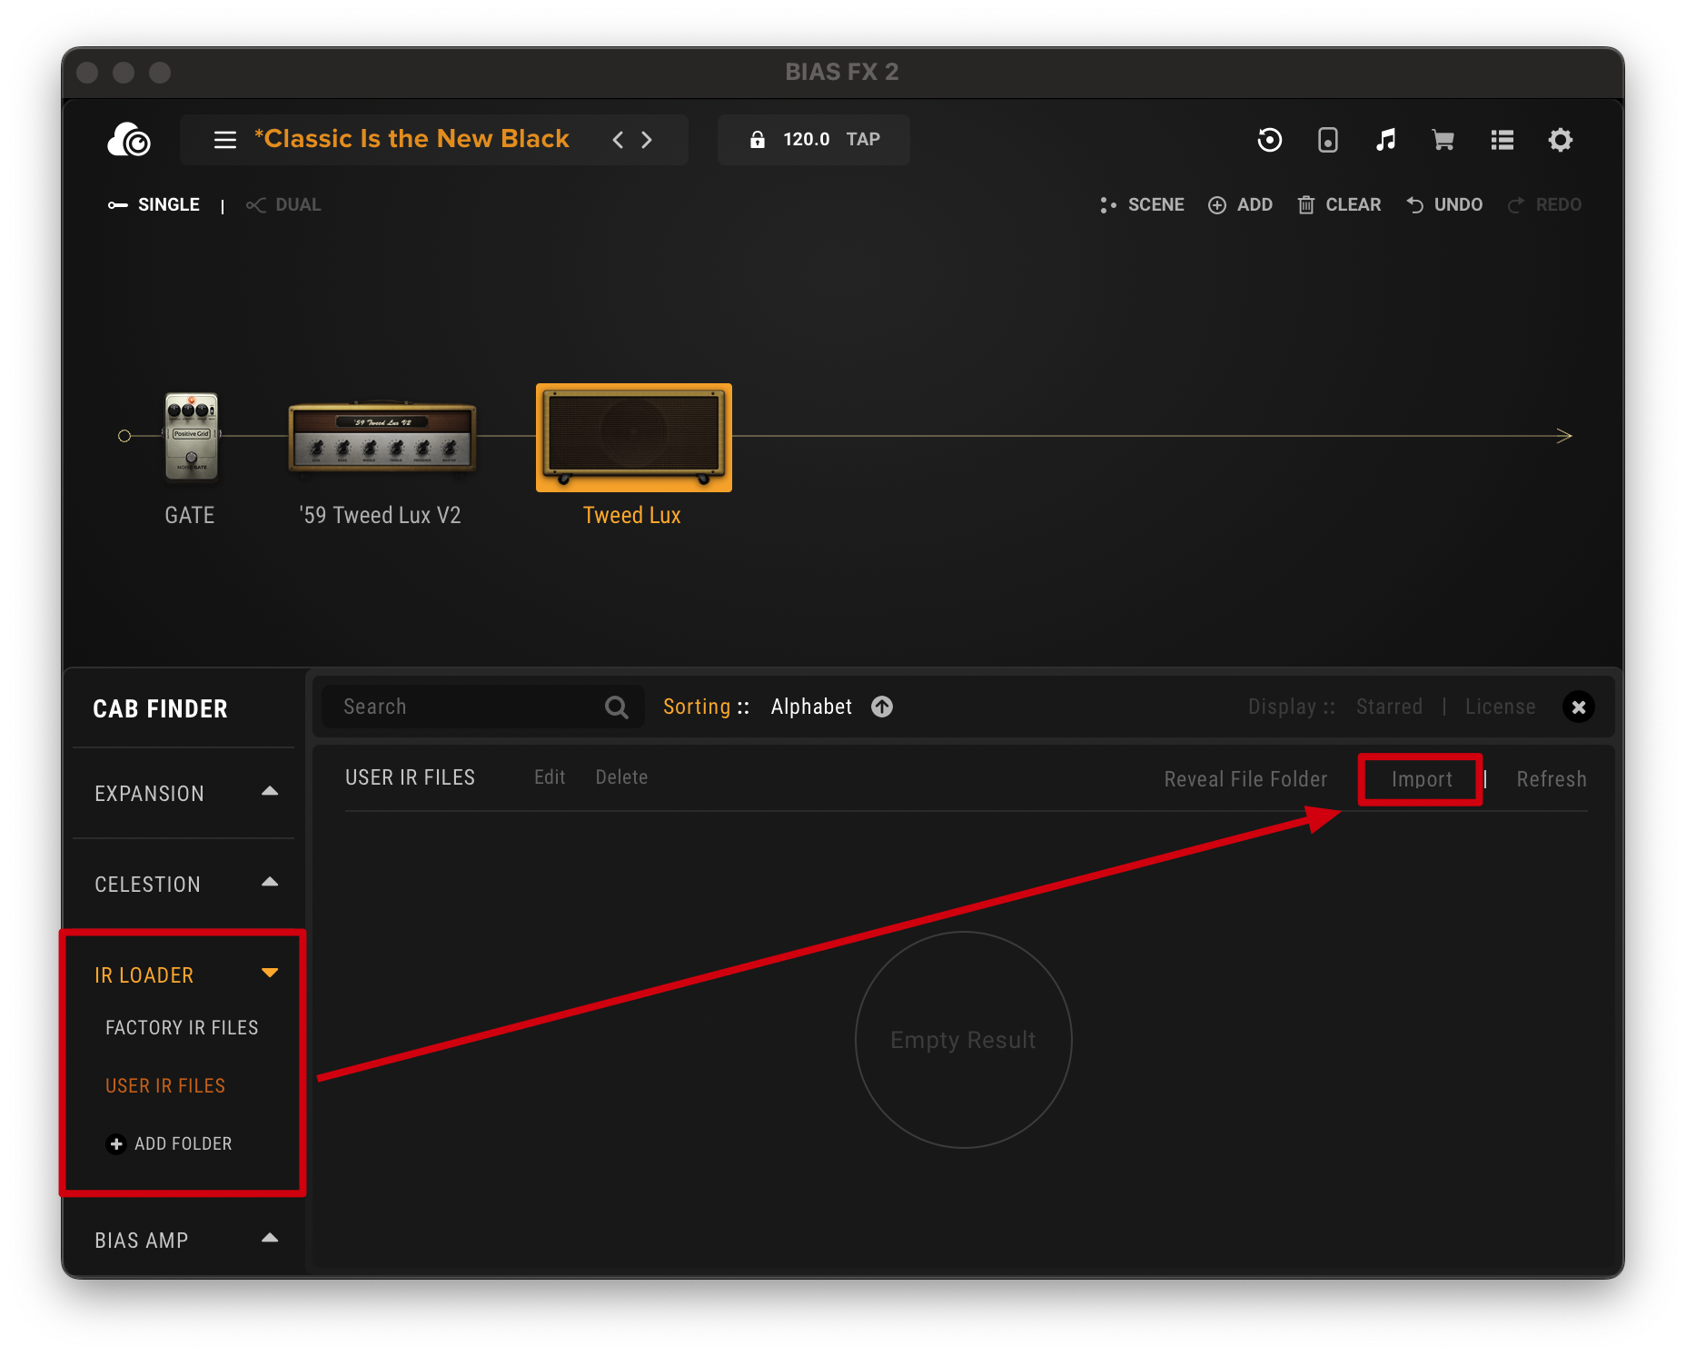The image size is (1686, 1355).
Task: Open the shopping cart store
Action: (x=1443, y=140)
